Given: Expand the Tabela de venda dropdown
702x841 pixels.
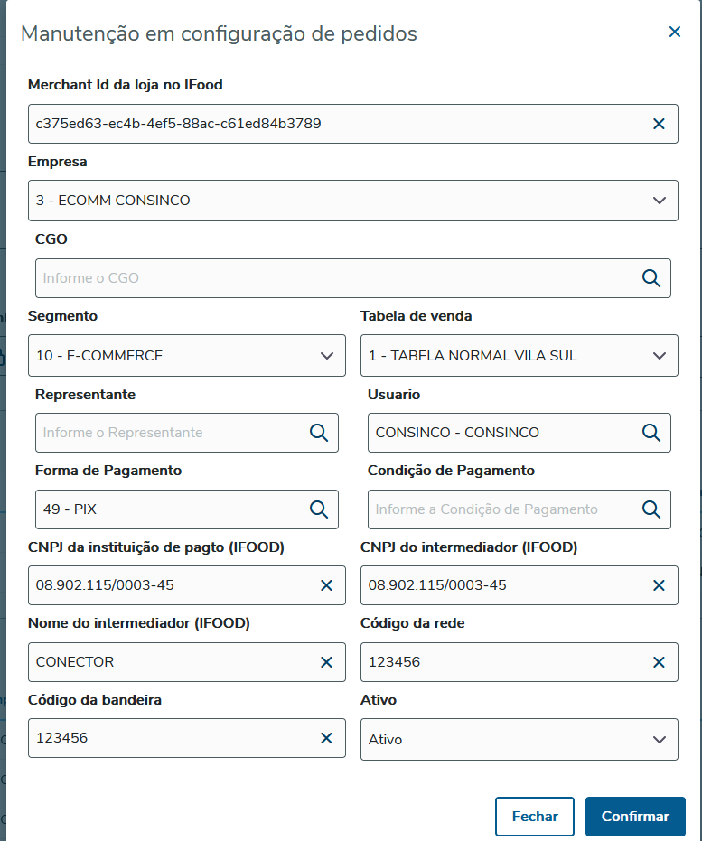Looking at the screenshot, I should (659, 356).
